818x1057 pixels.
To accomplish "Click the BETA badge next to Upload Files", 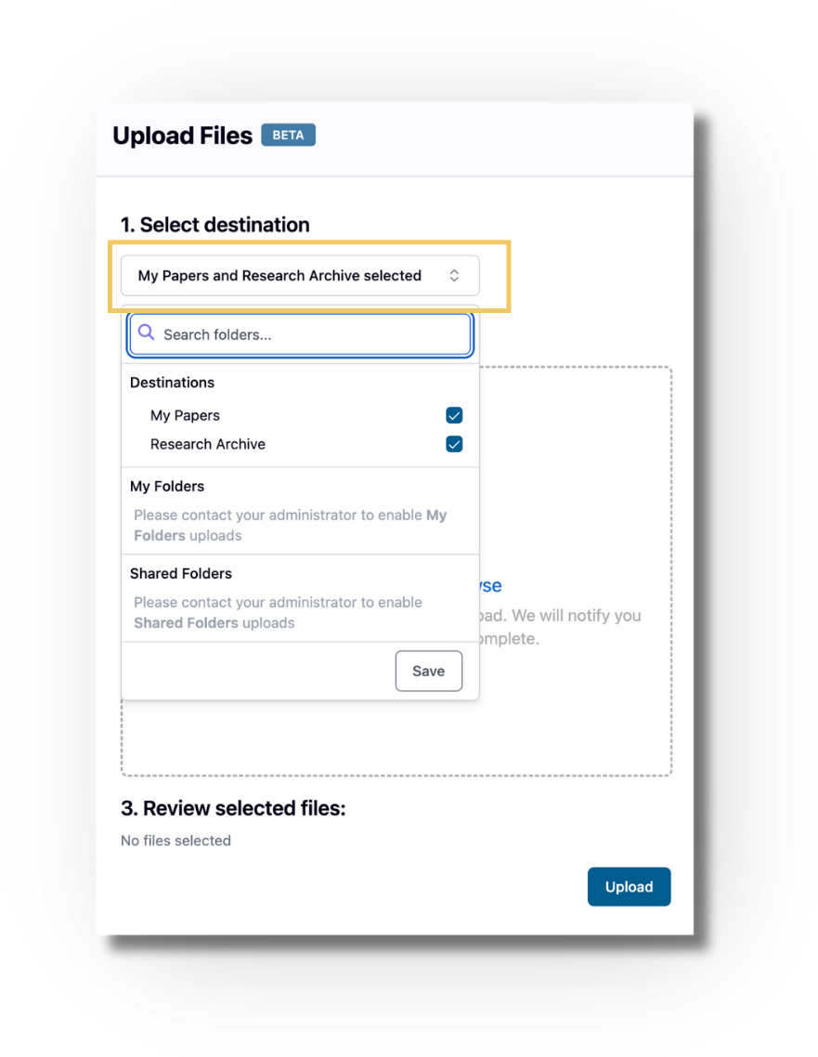I will (x=289, y=135).
